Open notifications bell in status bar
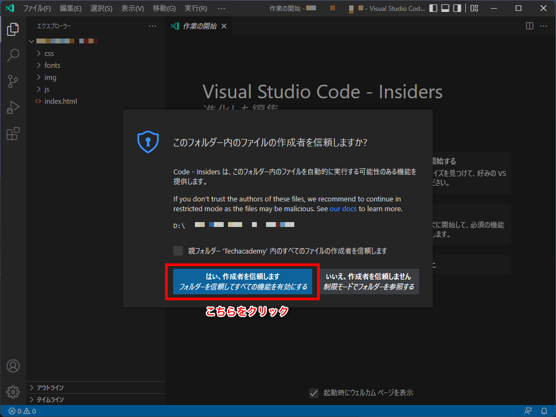 click(544, 412)
